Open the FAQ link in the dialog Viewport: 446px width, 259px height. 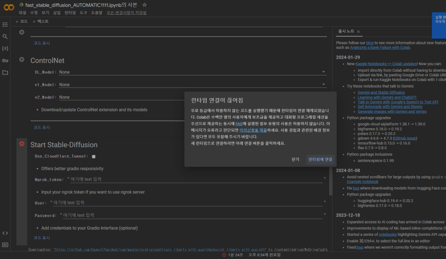pyautogui.click(x=239, y=123)
